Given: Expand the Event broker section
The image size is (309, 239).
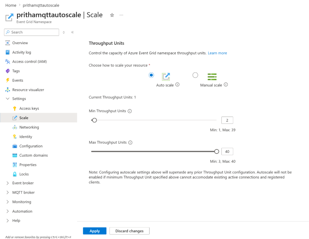Looking at the screenshot, I should pos(8,183).
